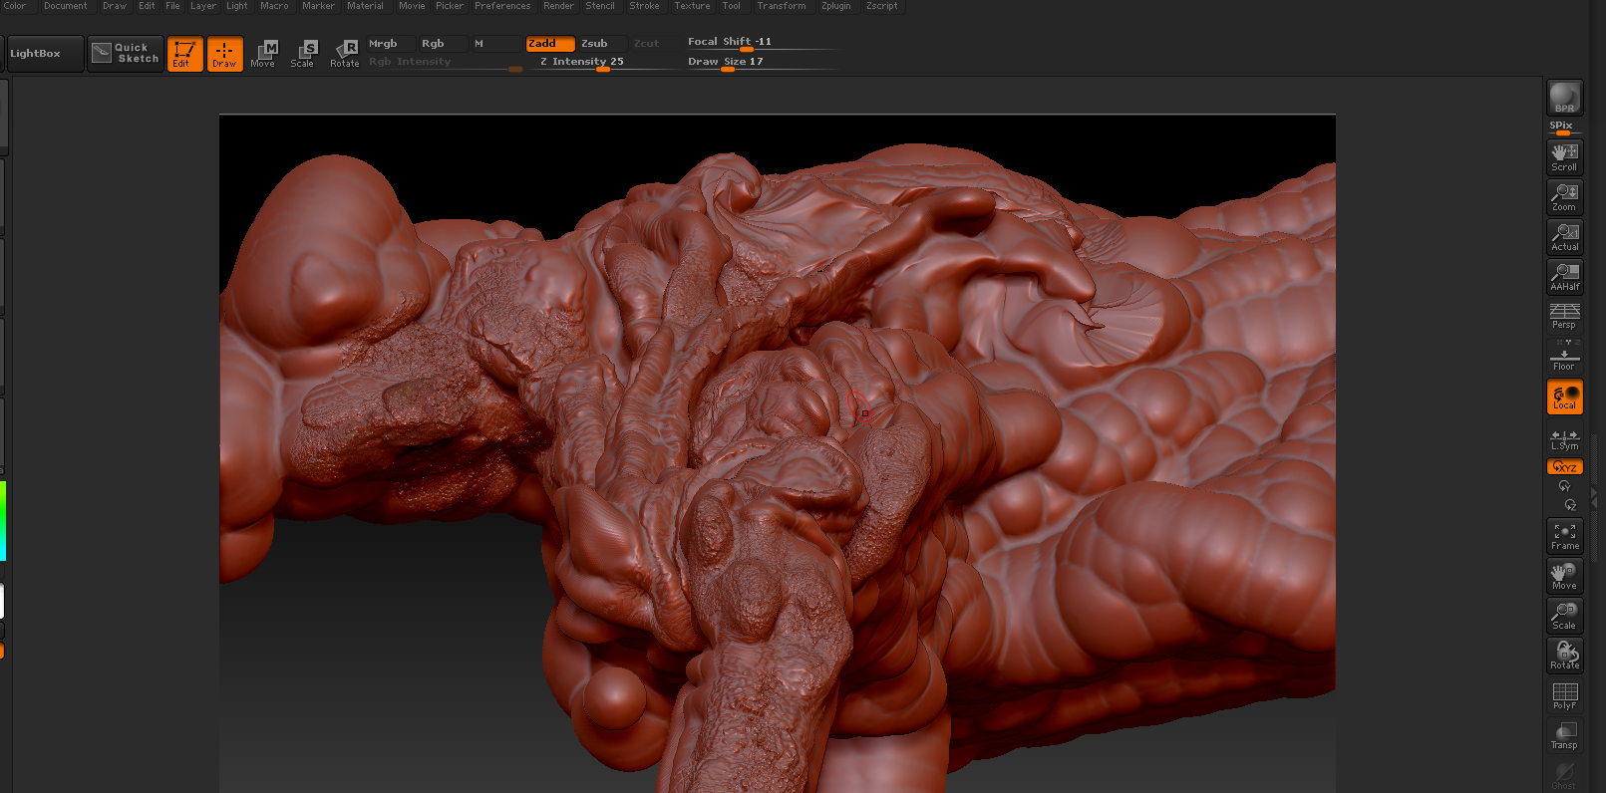This screenshot has width=1606, height=793.
Task: Click the Quick Sketch button
Action: 126,54
